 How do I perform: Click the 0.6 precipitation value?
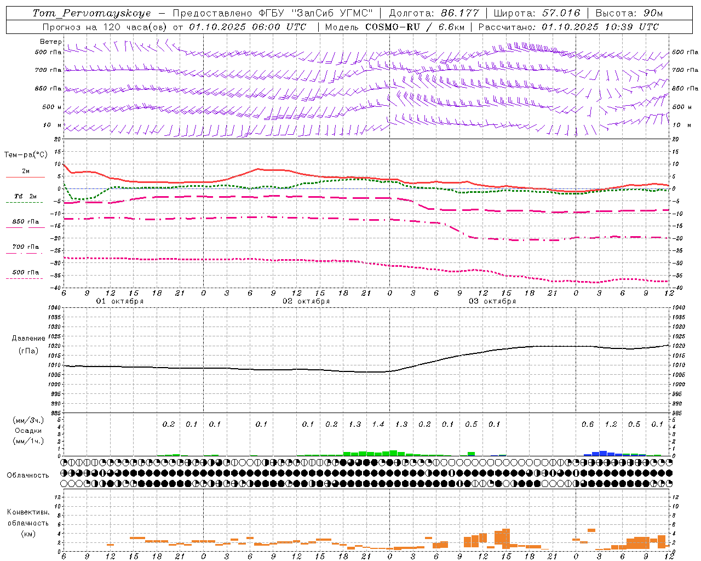(587, 425)
